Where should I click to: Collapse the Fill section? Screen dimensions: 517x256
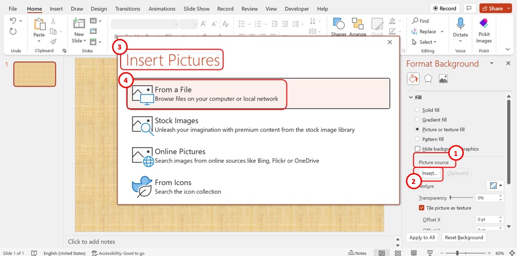(x=411, y=97)
